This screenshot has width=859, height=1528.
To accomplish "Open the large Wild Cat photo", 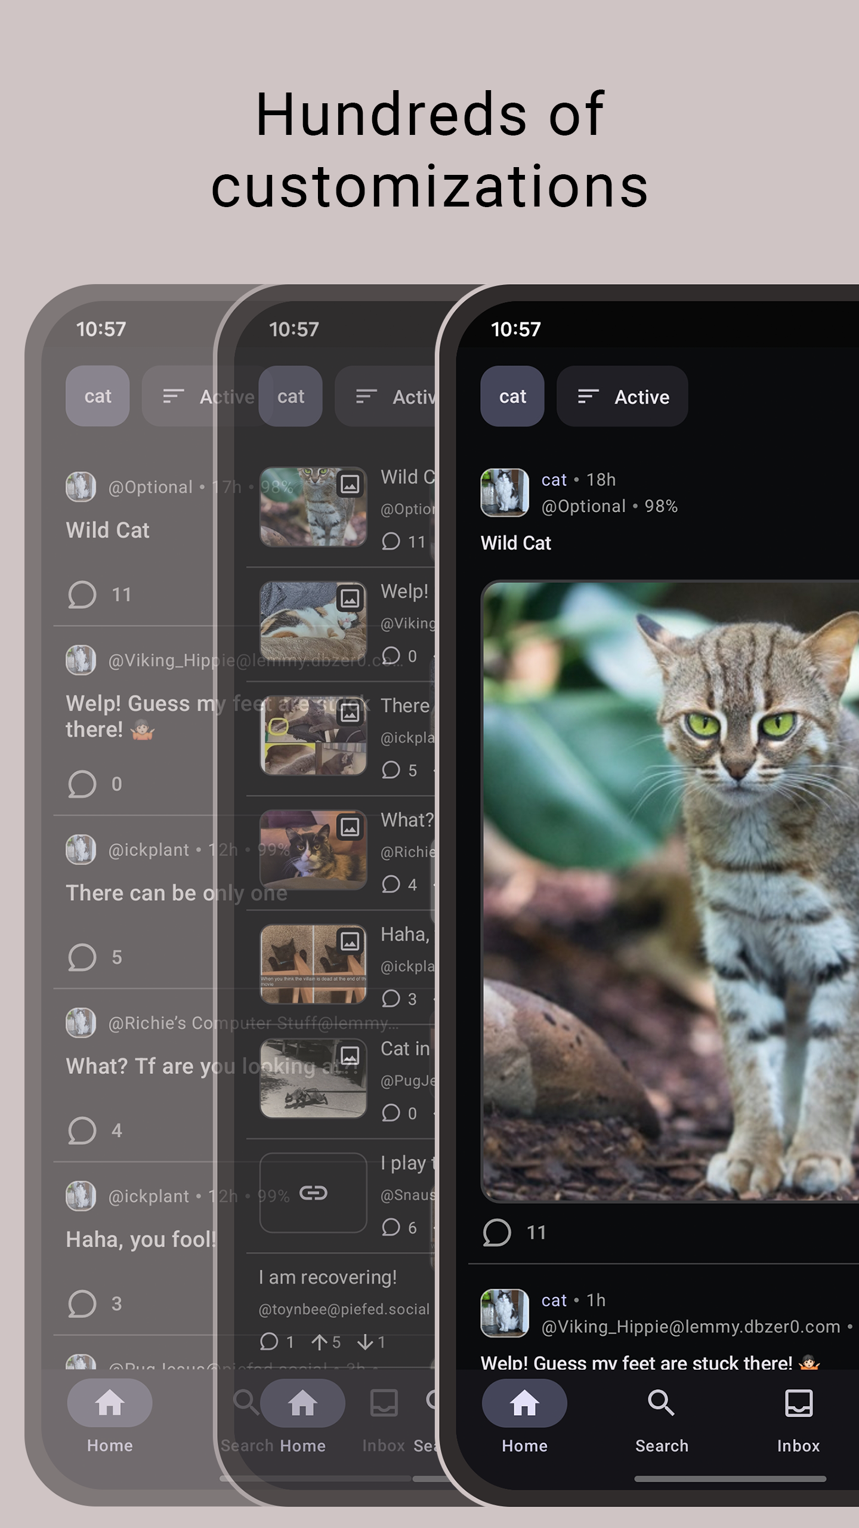I will 670,891.
